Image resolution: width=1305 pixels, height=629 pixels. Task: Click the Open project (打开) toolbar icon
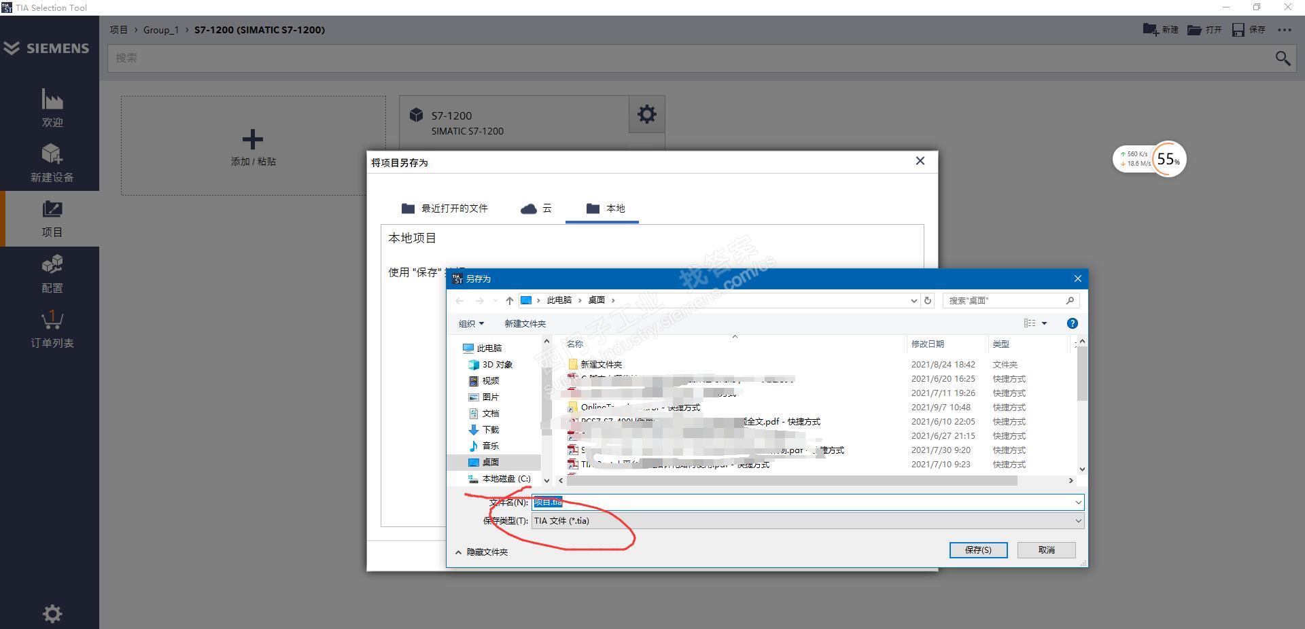(x=1204, y=30)
